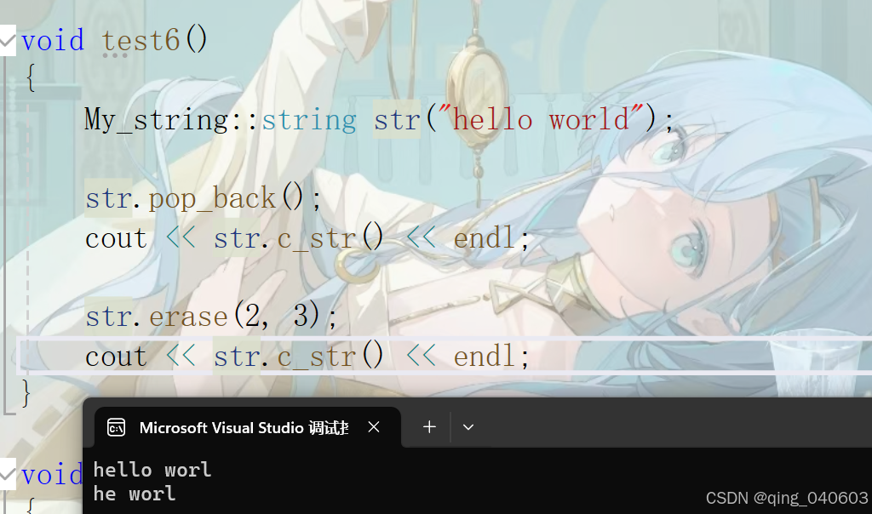The height and width of the screenshot is (514, 872).
Task: Click the console icon in the terminal tab
Action: (116, 427)
